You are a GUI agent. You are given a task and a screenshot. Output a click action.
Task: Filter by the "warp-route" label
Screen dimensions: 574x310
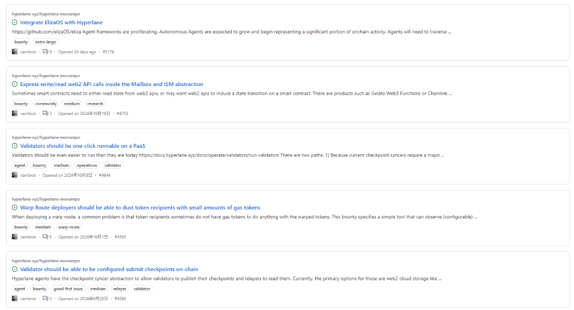click(x=69, y=227)
